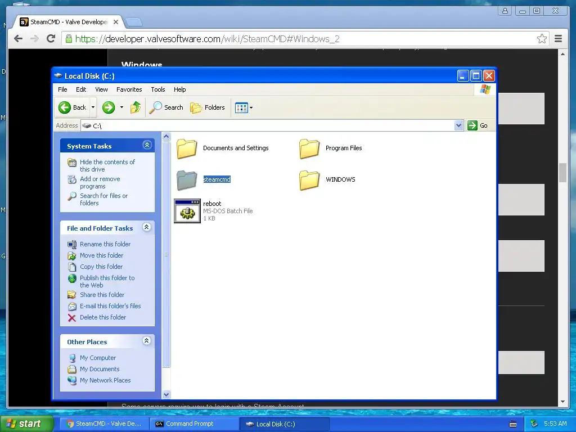This screenshot has width=576, height=432.
Task: Open a new Chrome tab
Action: pyautogui.click(x=134, y=22)
